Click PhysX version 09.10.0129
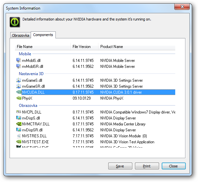This screenshot has width=198, height=182. 82,98
